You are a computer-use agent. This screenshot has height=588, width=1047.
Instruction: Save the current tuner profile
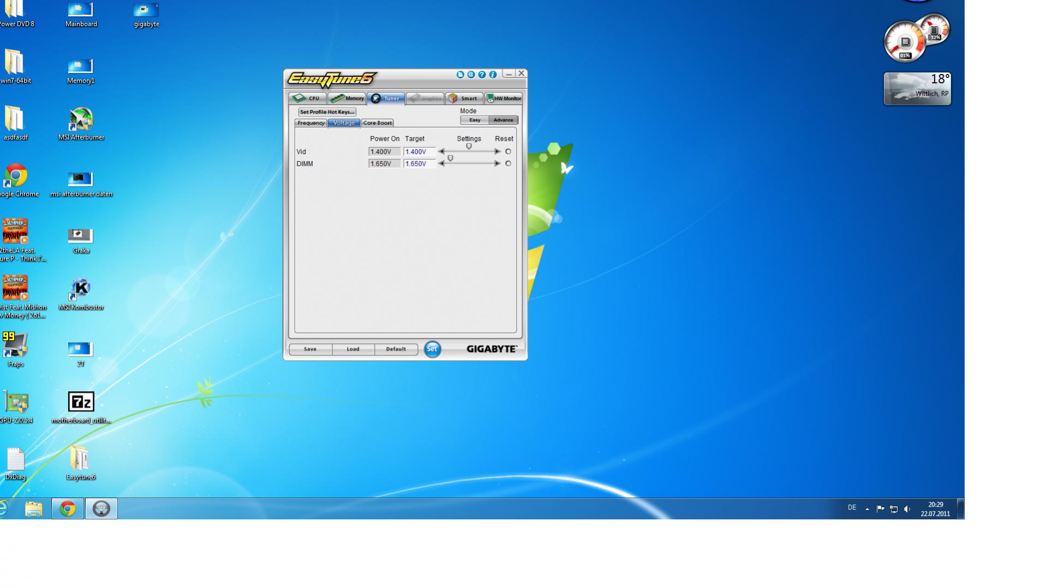click(x=310, y=349)
